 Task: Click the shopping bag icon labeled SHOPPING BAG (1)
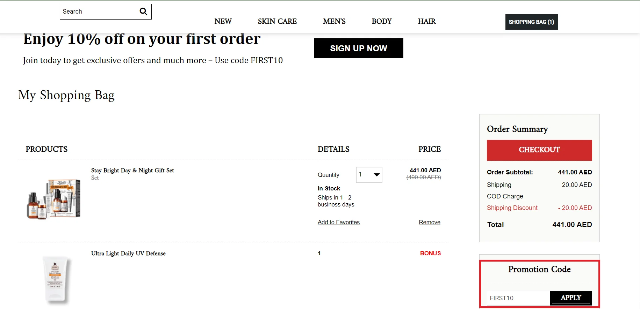coord(531,22)
